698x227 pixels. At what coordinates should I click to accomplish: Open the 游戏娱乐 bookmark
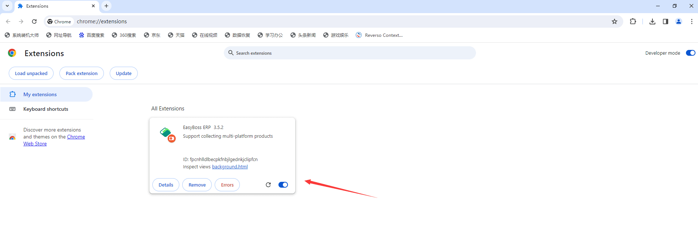coord(336,35)
